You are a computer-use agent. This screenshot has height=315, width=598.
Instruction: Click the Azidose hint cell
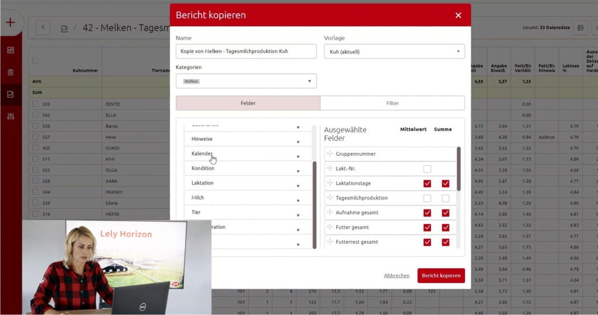click(547, 137)
